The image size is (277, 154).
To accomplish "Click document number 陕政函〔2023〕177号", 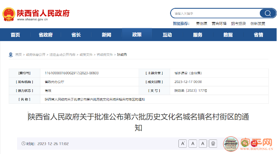I will click(190, 90).
